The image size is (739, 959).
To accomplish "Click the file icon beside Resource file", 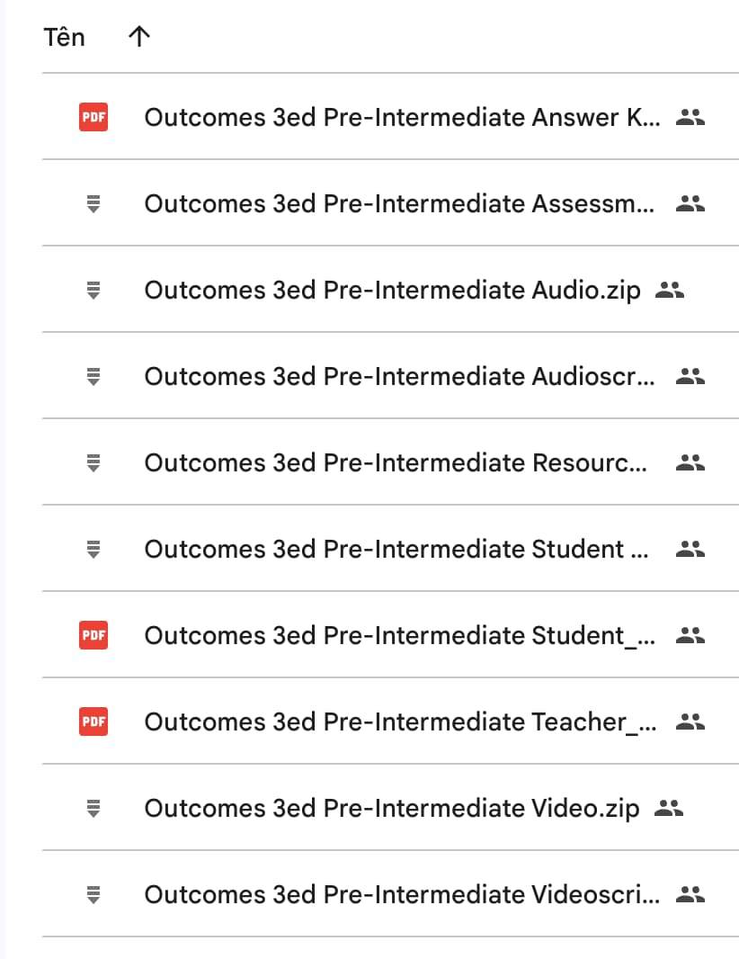I will click(93, 463).
